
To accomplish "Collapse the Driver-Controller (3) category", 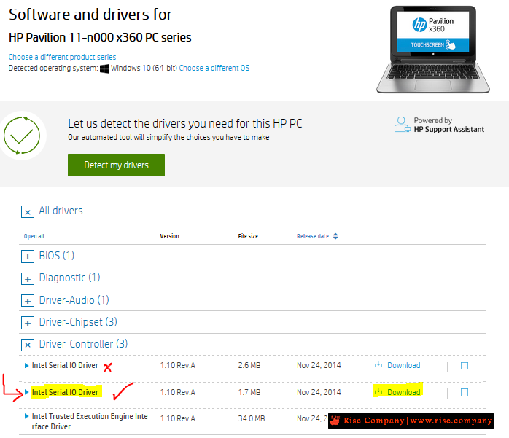I will tap(28, 345).
